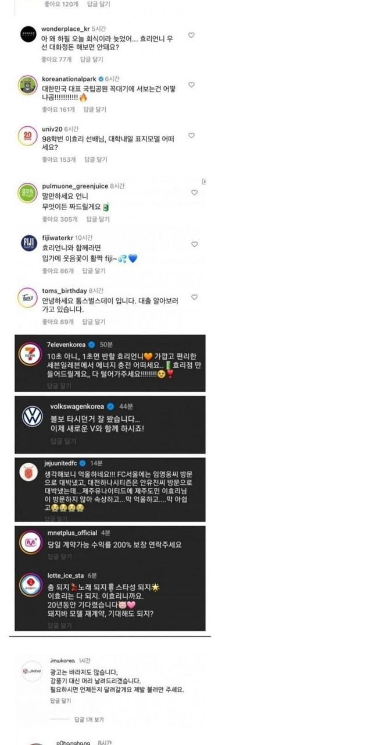This screenshot has height=745, width=372.
Task: Toggle heart on koreanationalpark comment
Action: pos(191,85)
